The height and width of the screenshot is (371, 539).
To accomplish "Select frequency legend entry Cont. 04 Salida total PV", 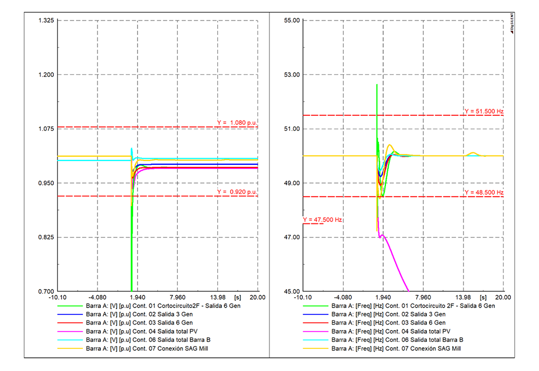I will 390,331.
